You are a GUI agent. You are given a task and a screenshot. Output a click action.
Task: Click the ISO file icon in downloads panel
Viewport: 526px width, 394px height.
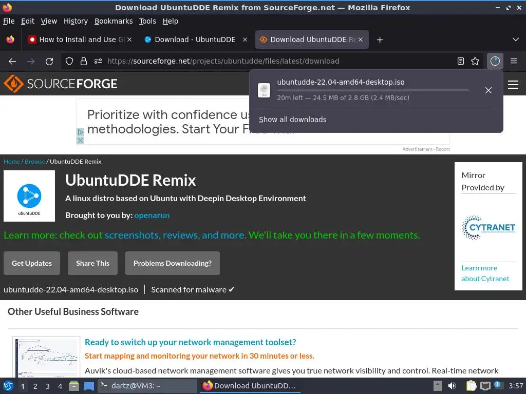pyautogui.click(x=264, y=90)
